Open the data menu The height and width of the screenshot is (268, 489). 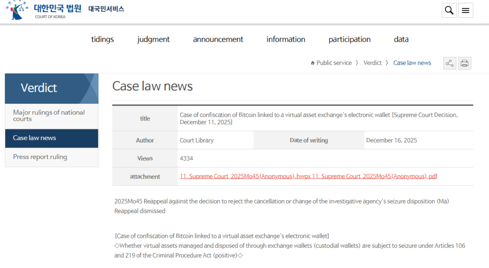point(401,39)
